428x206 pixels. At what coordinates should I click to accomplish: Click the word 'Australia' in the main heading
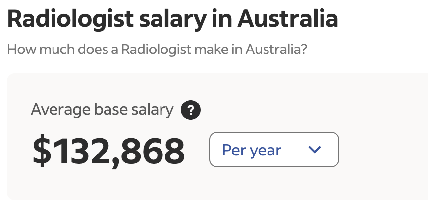point(288,19)
